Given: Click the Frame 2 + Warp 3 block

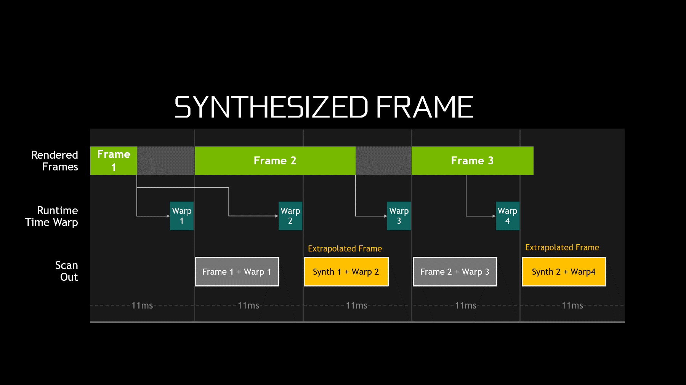Looking at the screenshot, I should tap(455, 271).
